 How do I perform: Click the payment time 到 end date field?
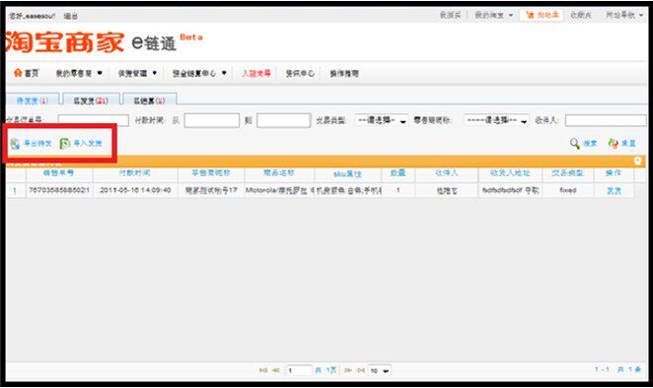[x=284, y=120]
